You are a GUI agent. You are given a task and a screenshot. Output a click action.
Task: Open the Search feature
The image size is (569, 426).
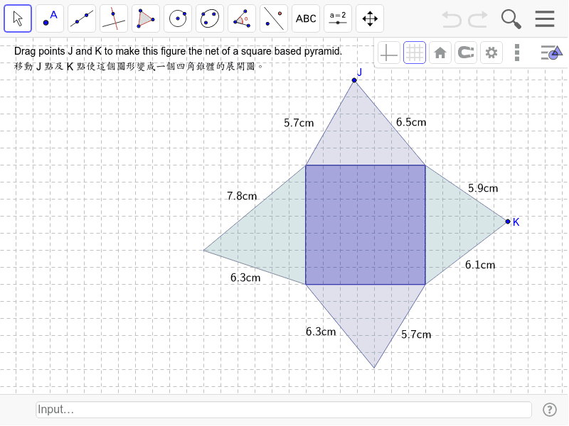(x=512, y=19)
